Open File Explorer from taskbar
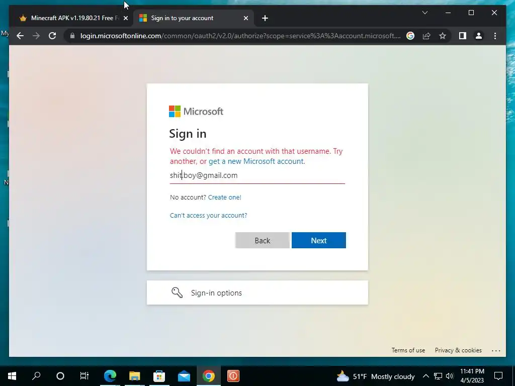The height and width of the screenshot is (386, 515). [135, 376]
